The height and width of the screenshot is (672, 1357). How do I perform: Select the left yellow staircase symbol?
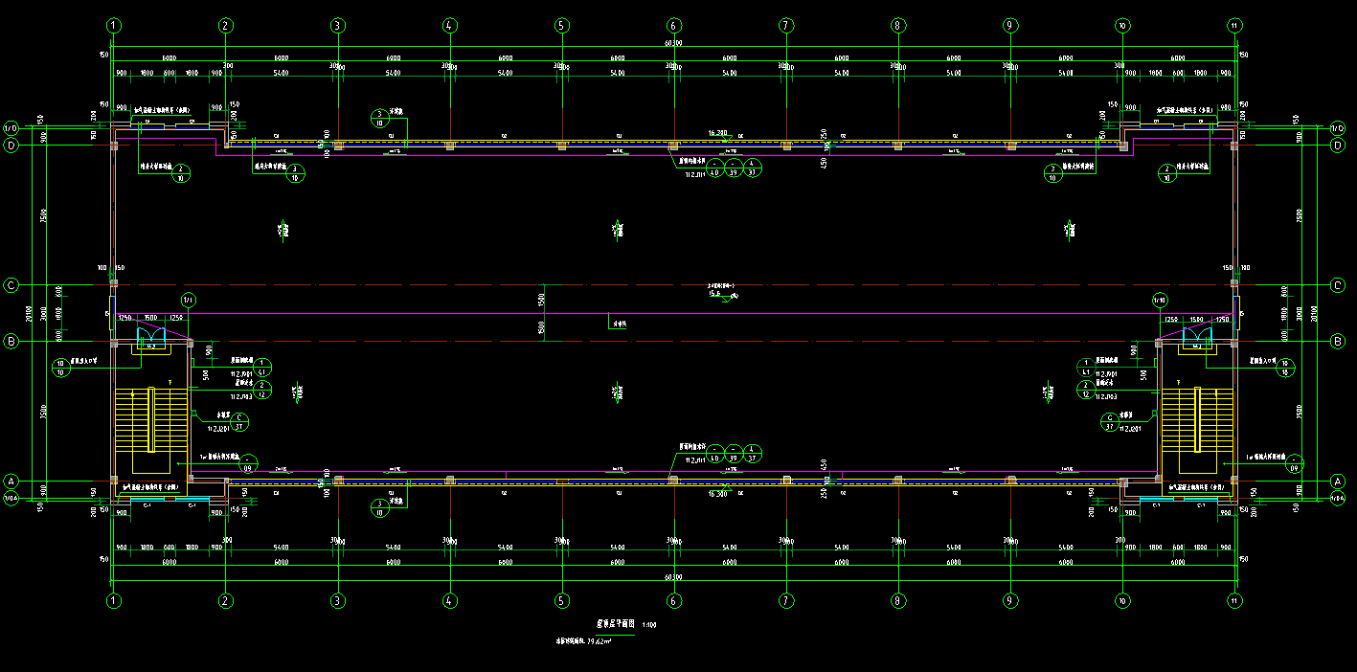click(x=149, y=419)
